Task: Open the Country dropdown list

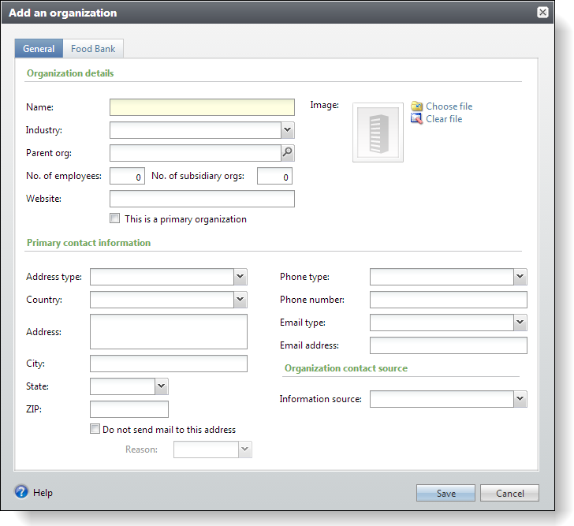Action: (x=240, y=300)
